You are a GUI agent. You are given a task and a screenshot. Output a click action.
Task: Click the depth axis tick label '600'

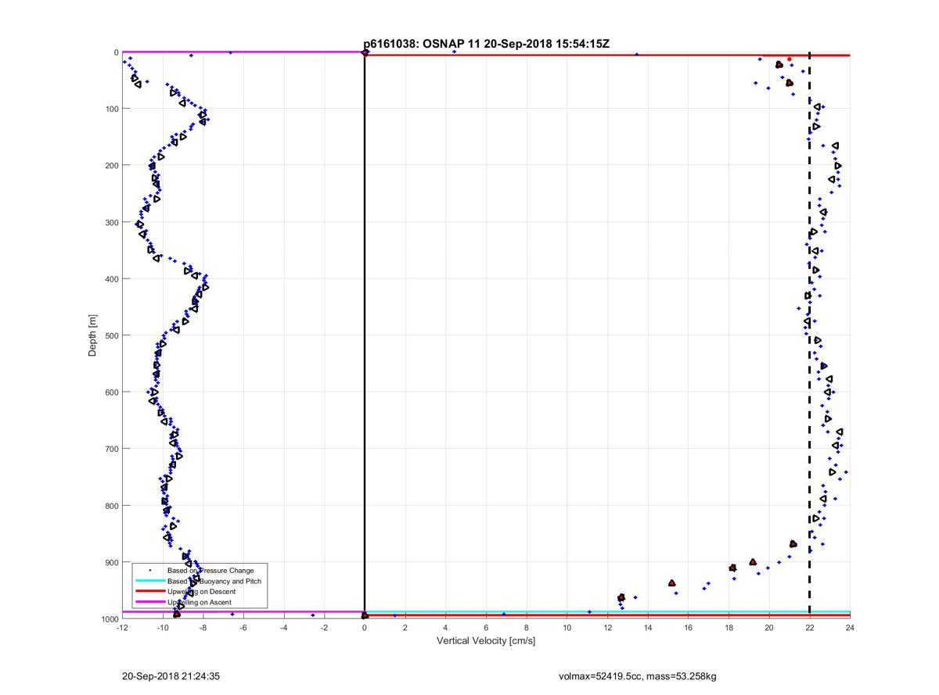(x=113, y=392)
